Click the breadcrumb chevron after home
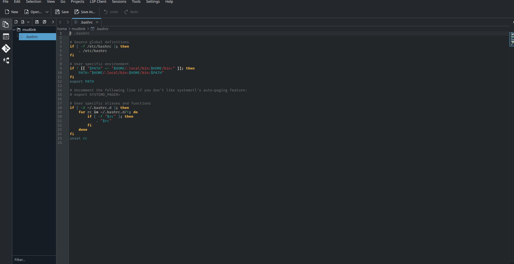 point(70,29)
